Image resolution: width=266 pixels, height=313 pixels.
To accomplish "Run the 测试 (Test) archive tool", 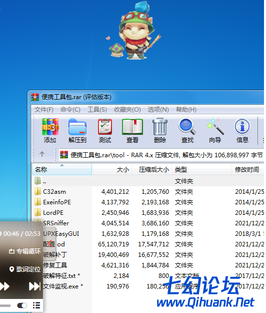I will [x=105, y=131].
